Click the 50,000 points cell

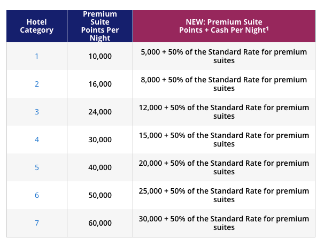(x=100, y=195)
